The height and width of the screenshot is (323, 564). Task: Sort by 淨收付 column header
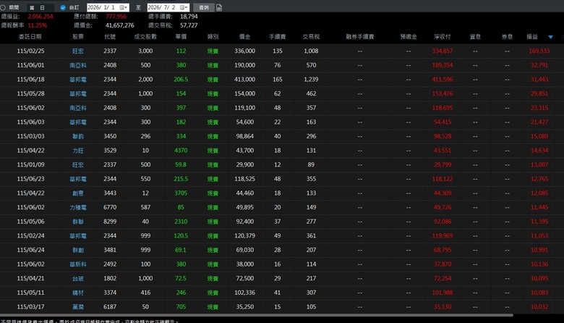coord(442,37)
